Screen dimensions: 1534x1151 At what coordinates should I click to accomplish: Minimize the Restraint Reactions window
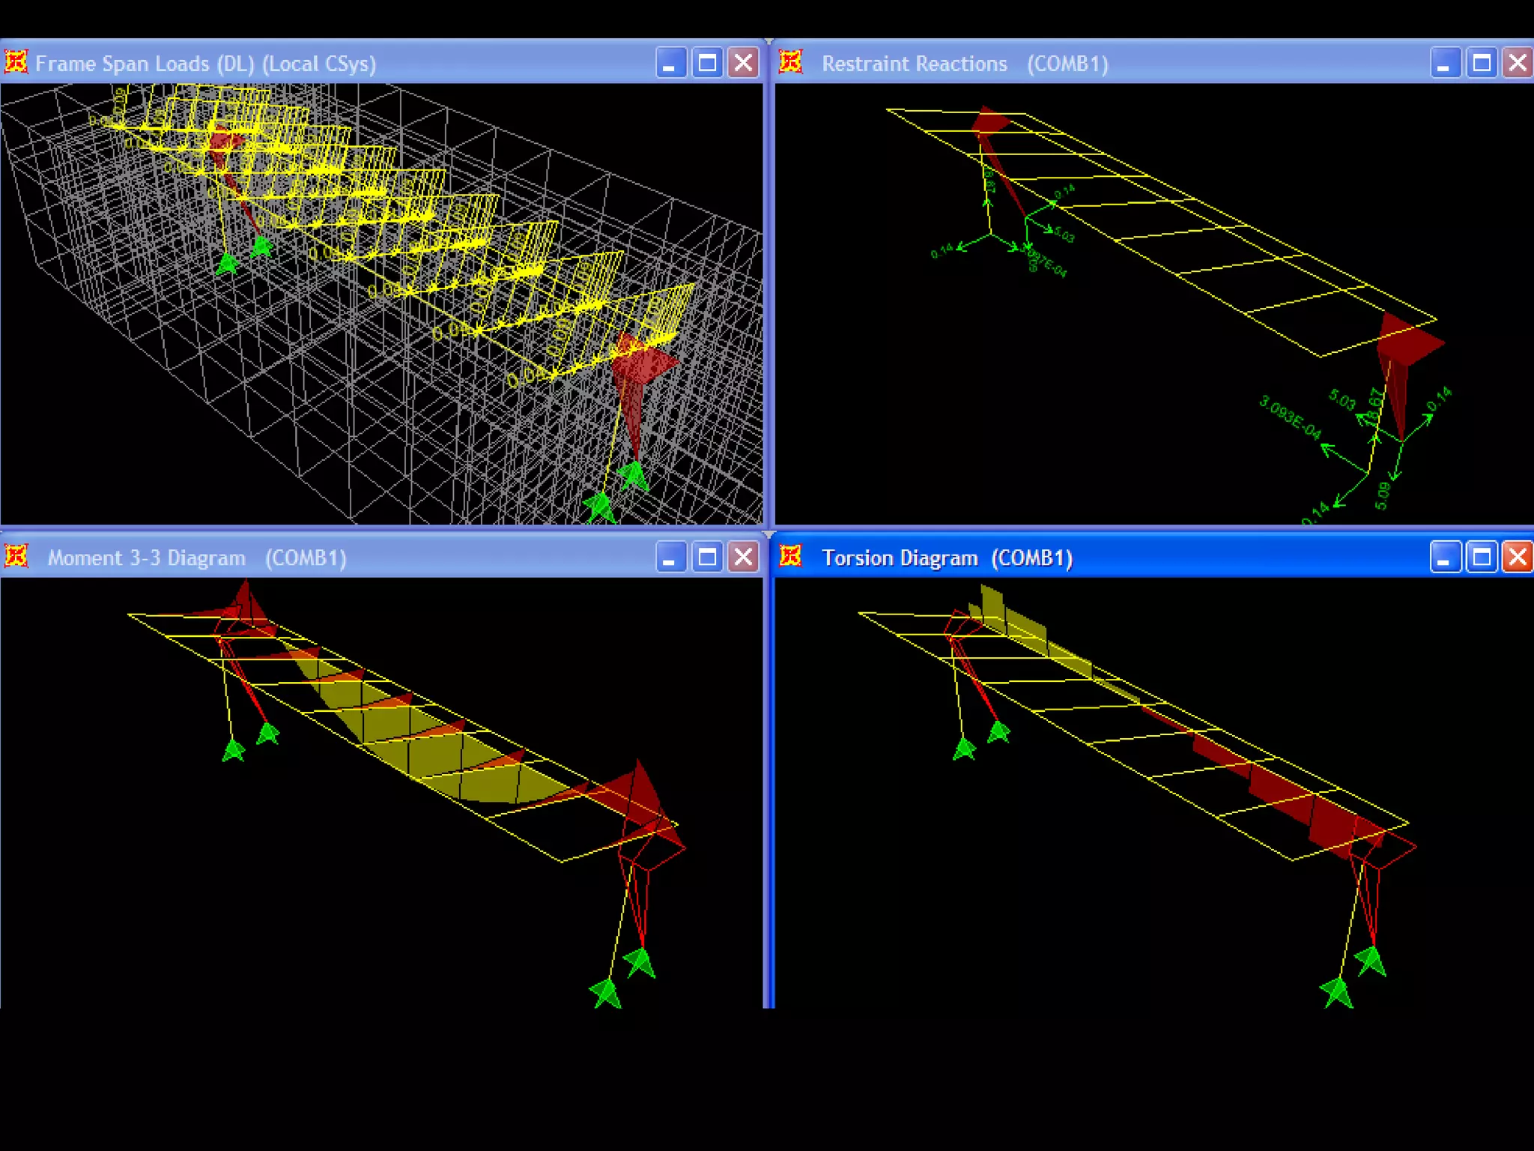point(1445,63)
